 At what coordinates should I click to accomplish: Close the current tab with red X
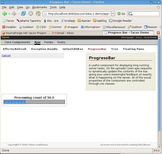click(158, 33)
